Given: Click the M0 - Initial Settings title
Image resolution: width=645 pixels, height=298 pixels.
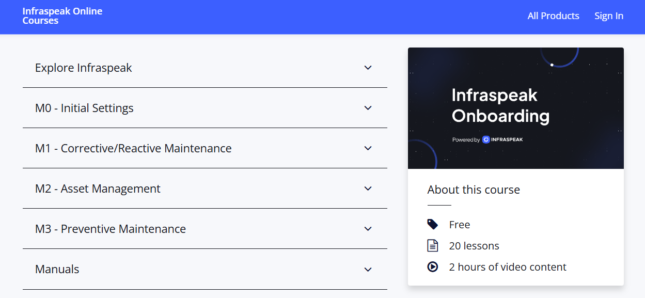Looking at the screenshot, I should 84,108.
